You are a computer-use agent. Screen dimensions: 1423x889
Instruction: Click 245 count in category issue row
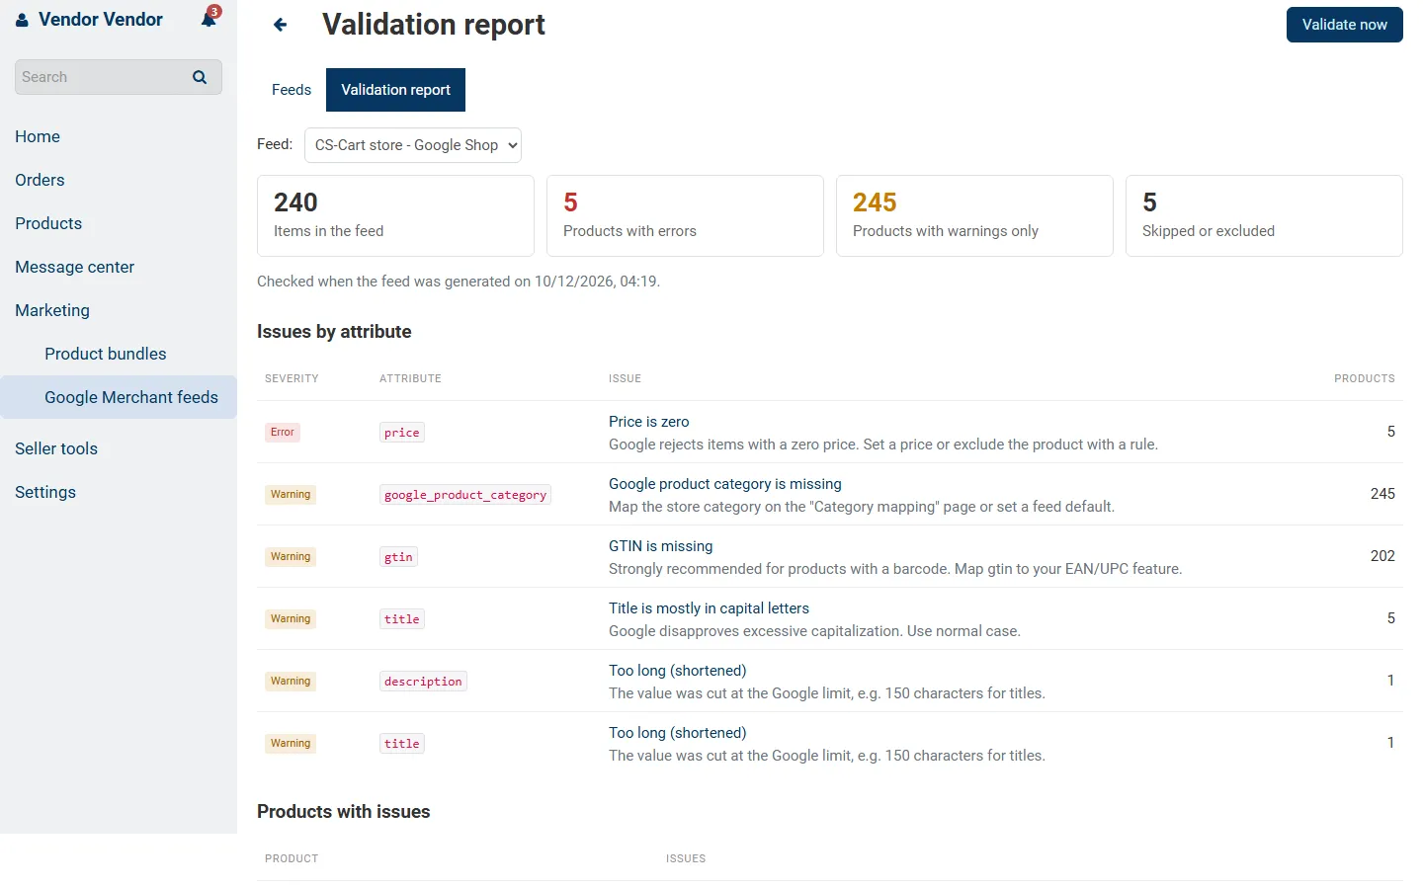[x=1382, y=494]
